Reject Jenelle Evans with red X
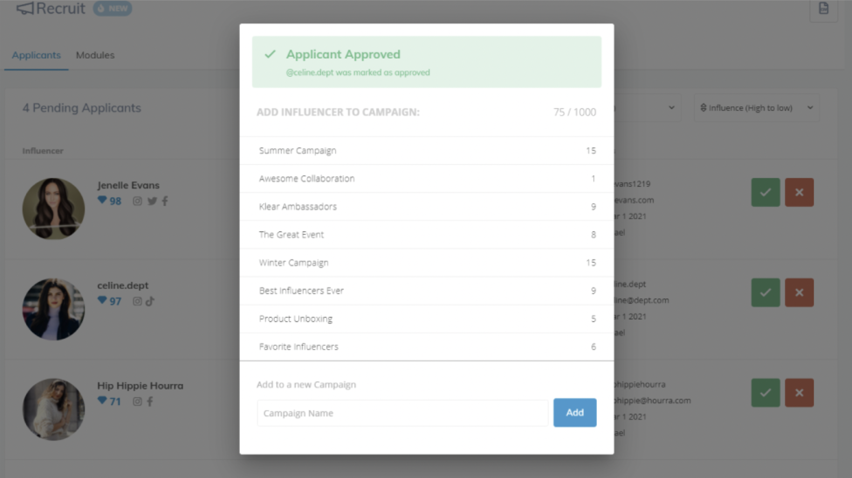Viewport: 852px width, 478px height. (x=799, y=192)
